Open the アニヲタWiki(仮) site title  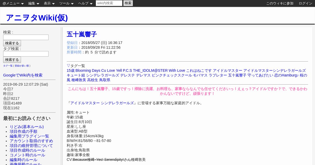tap(37, 18)
